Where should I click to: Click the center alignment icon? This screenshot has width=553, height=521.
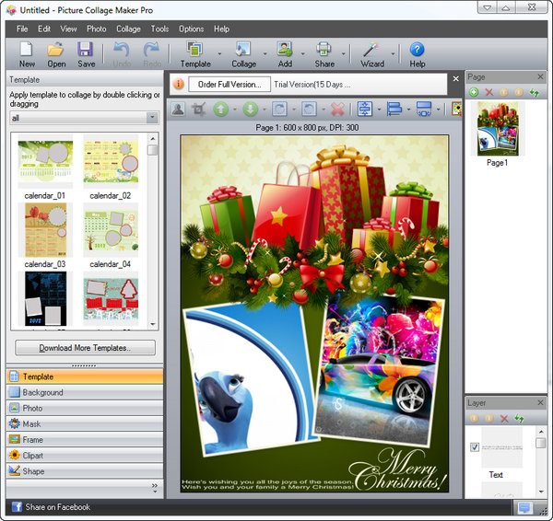pyautogui.click(x=365, y=109)
